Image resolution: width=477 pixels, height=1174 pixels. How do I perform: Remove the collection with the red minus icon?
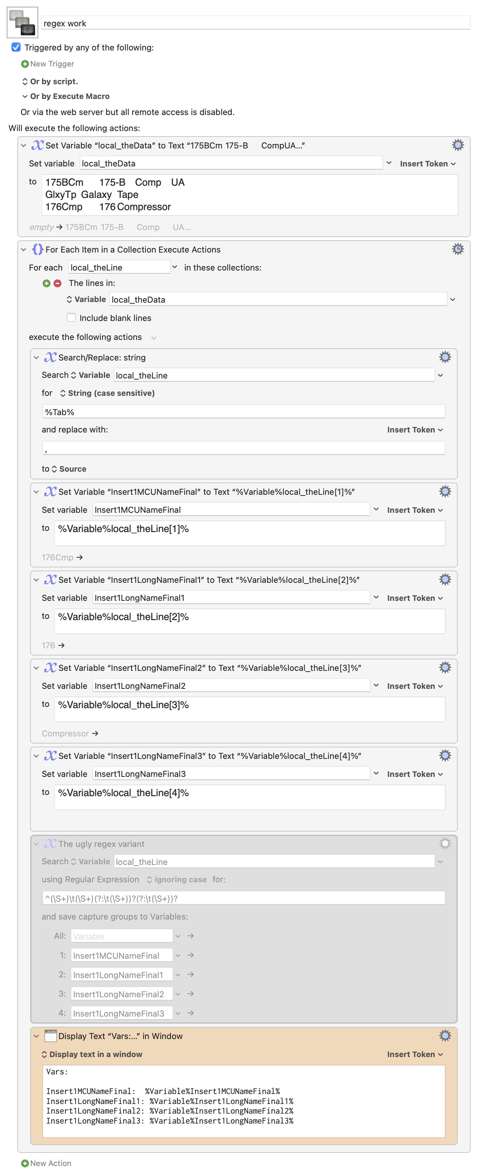coord(57,283)
